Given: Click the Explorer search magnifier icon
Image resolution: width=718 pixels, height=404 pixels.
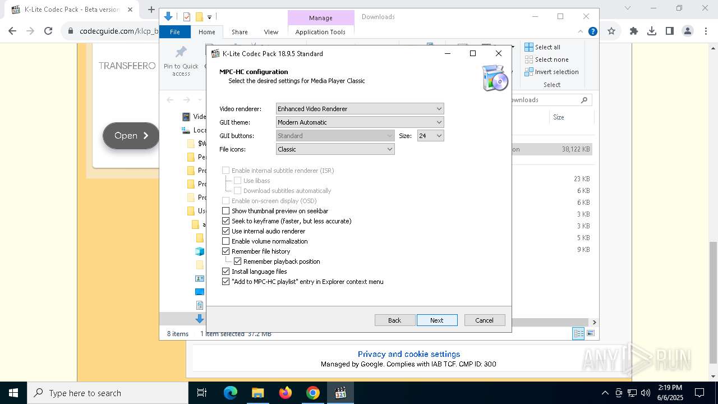Looking at the screenshot, I should click(x=584, y=100).
